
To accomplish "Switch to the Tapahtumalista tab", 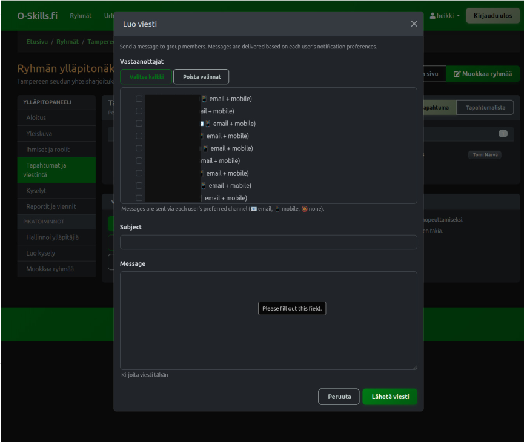I will click(x=485, y=107).
